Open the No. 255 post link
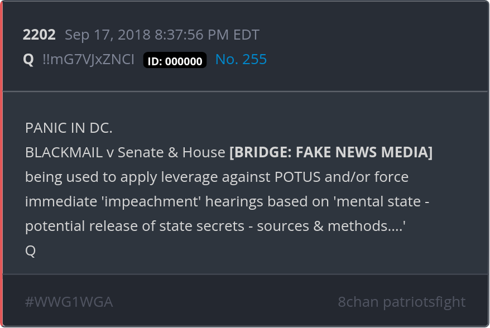The image size is (490, 328). click(x=241, y=59)
